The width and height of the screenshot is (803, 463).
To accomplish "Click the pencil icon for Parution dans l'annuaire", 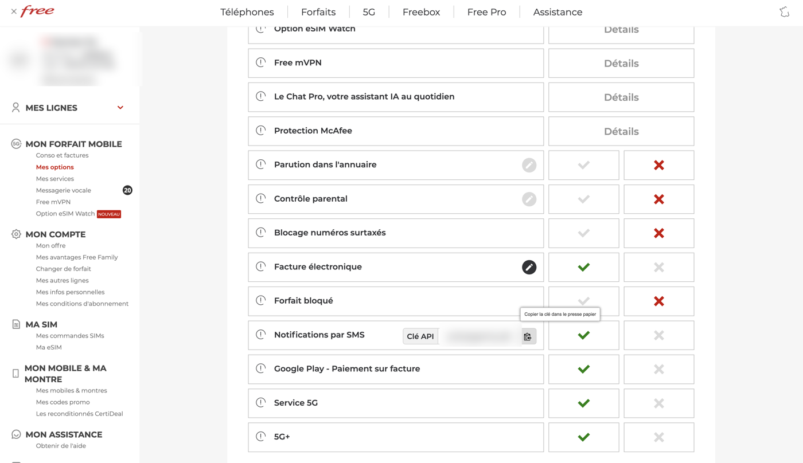I will 529,165.
